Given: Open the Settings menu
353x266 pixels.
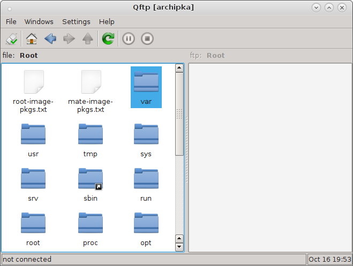Looking at the screenshot, I should (x=76, y=21).
